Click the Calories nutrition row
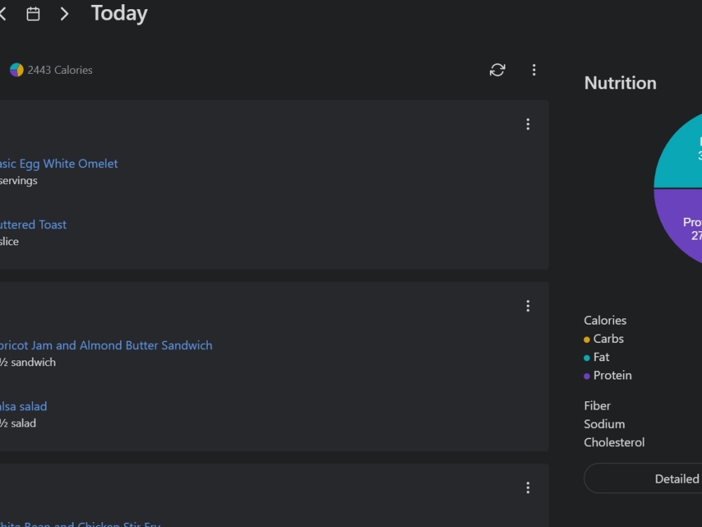 point(605,320)
